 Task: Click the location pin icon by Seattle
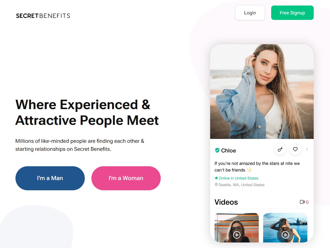pos(216,185)
